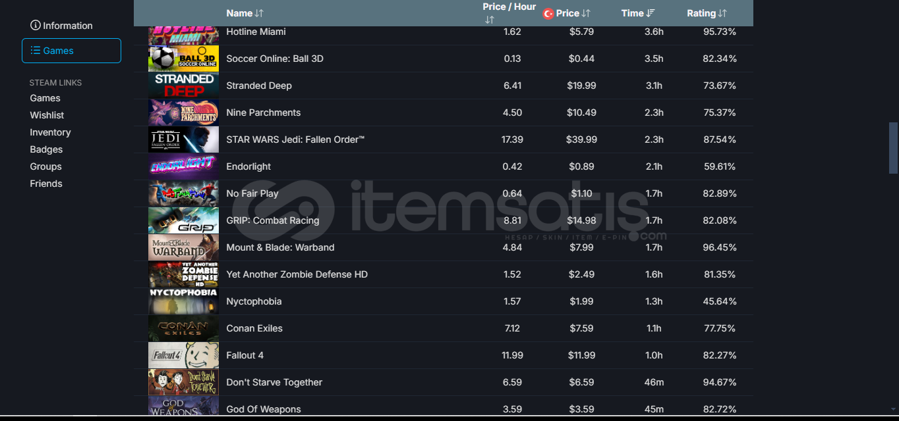
Task: Sort by Rating using its arrows icon
Action: click(x=722, y=13)
